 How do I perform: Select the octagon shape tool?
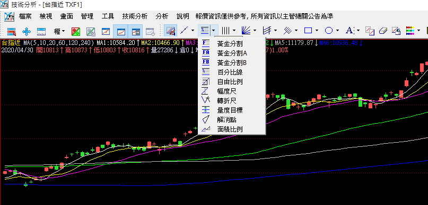pyautogui.click(x=329, y=31)
